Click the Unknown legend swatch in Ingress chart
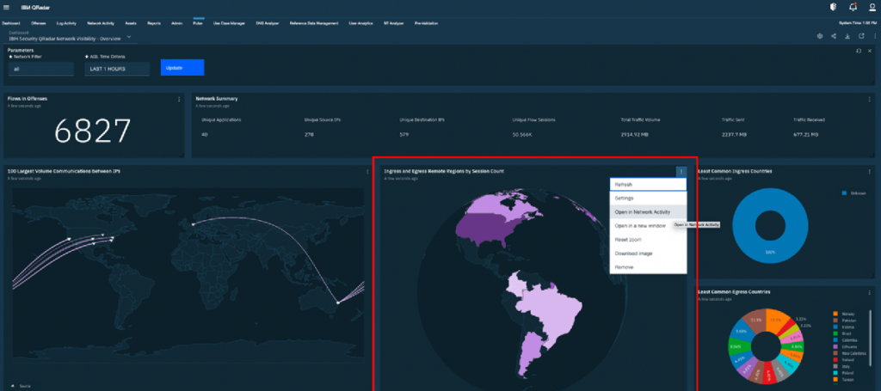The width and height of the screenshot is (881, 391). 843,193
